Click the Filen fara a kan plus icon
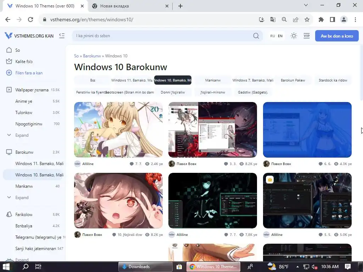This screenshot has width=363, height=272. tap(9, 73)
